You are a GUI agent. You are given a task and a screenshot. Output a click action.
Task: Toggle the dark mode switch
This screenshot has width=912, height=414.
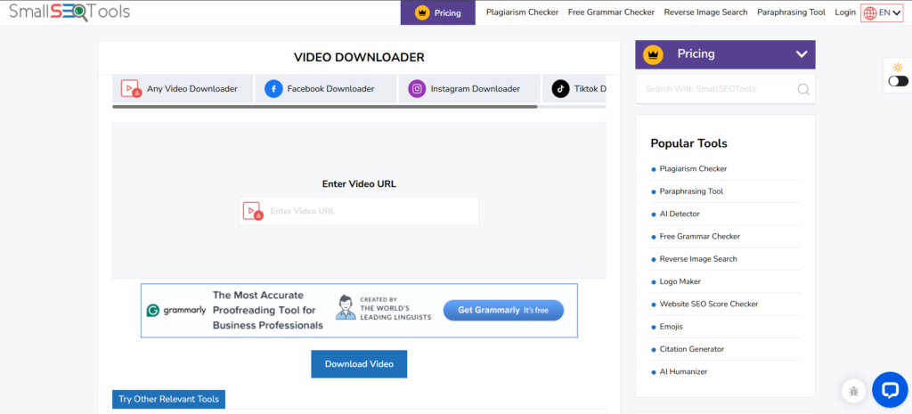coord(898,81)
